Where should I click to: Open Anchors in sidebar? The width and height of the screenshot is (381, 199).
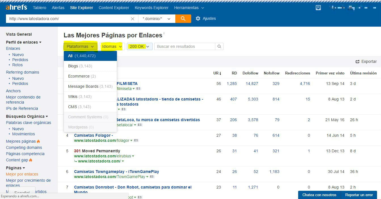[x=13, y=91]
